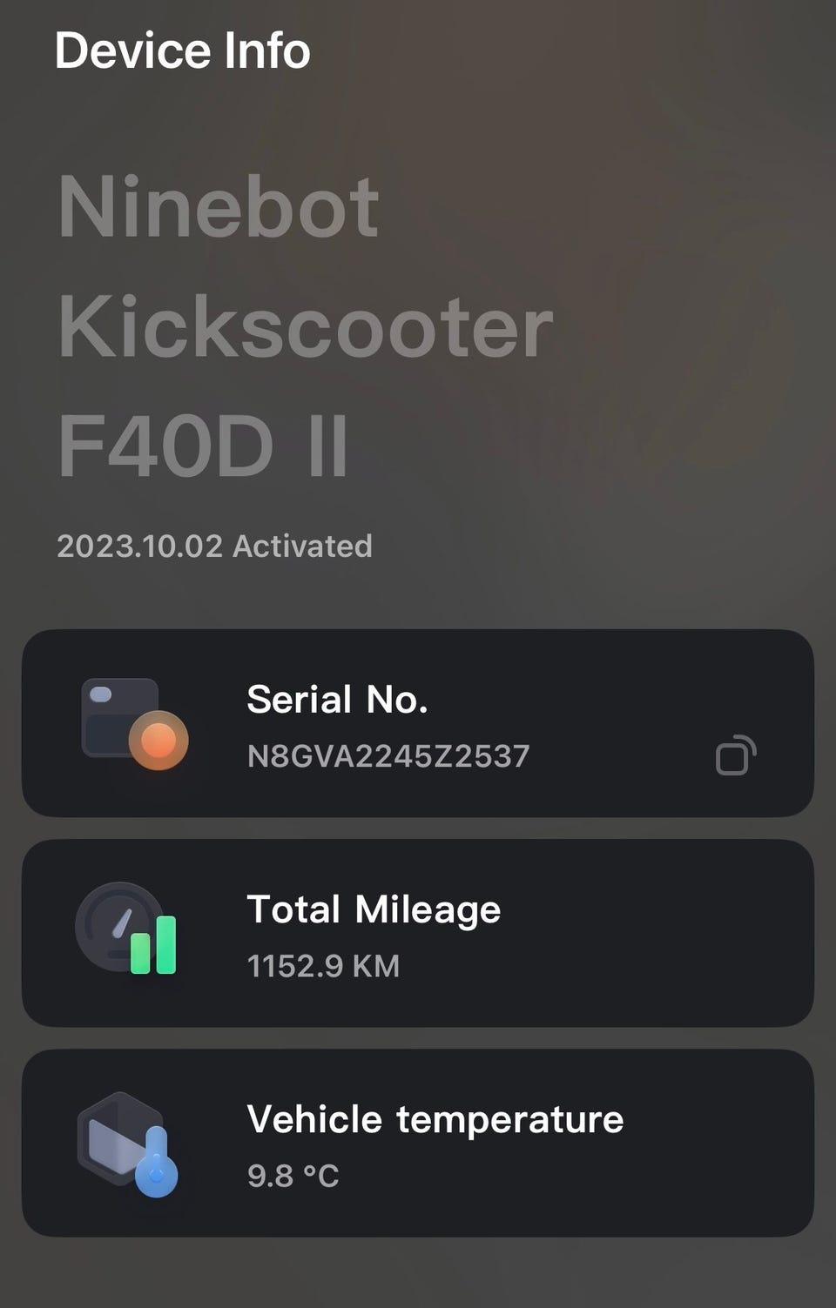Open the Total Mileage label
Viewport: 836px width, 1308px height.
374,909
